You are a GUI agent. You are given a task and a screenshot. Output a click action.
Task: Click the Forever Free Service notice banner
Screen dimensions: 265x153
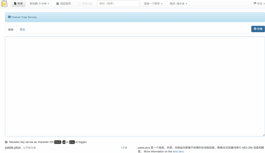(x=132, y=17)
